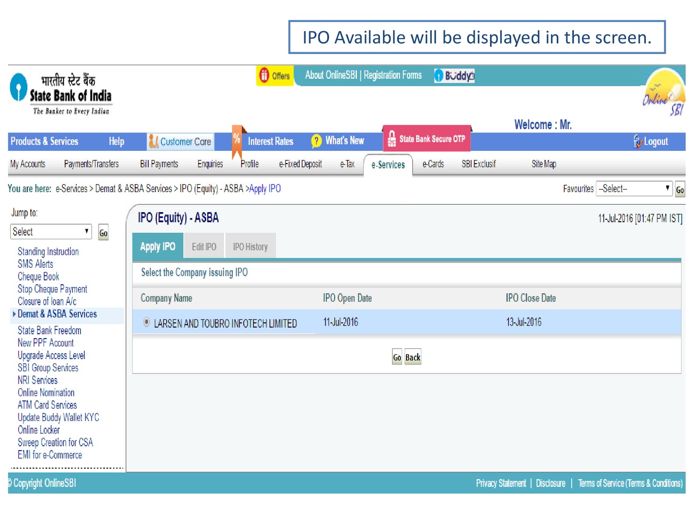700x525 pixels.
Task: Switch to the Apply IPO tab
Action: coord(157,246)
